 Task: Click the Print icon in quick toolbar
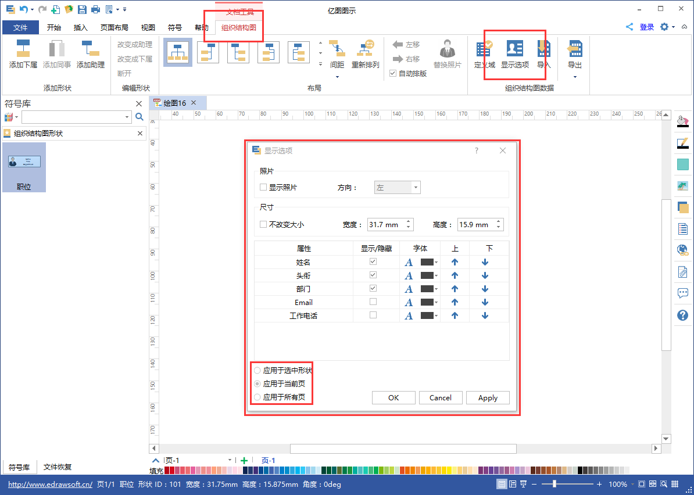point(95,9)
